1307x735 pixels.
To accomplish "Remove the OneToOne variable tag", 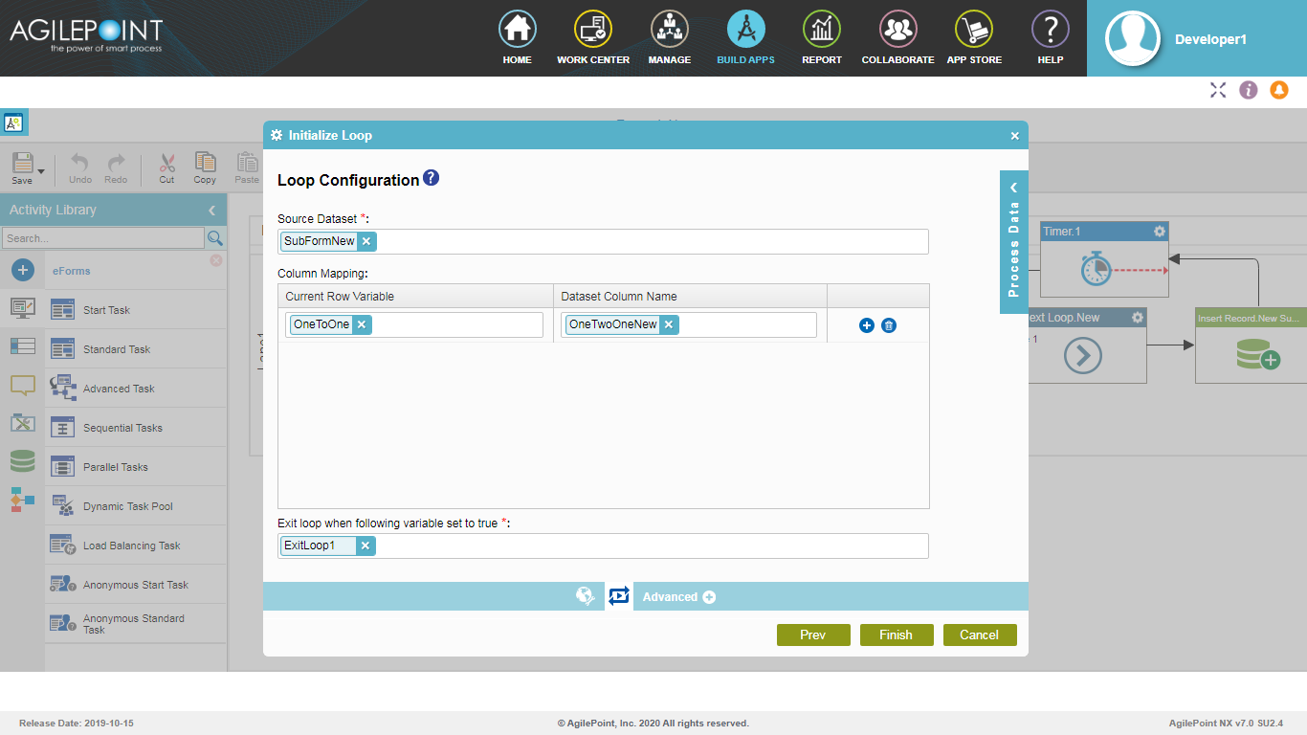I will (x=362, y=324).
